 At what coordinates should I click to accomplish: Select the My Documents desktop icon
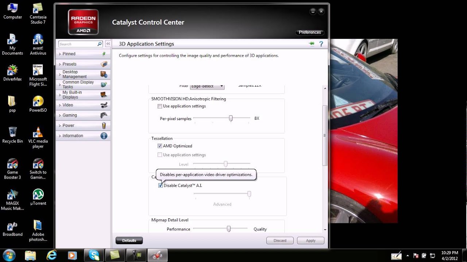click(12, 45)
